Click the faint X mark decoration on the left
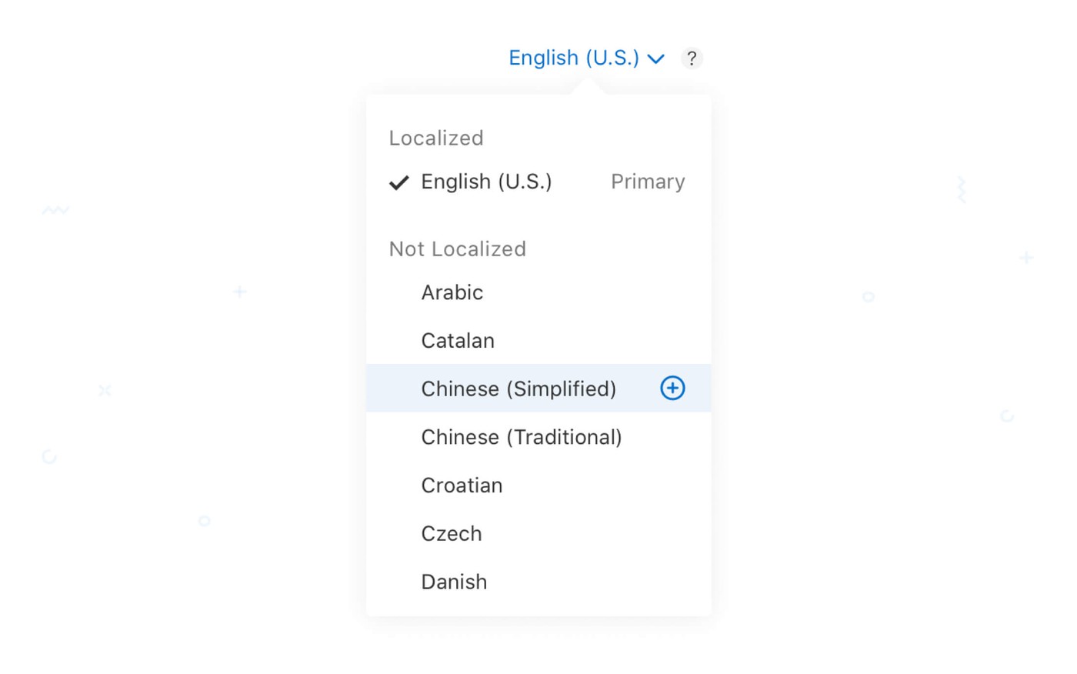The width and height of the screenshot is (1077, 674). [105, 390]
